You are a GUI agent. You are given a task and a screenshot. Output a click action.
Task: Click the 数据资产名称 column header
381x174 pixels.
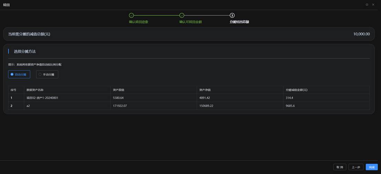pos(35,90)
